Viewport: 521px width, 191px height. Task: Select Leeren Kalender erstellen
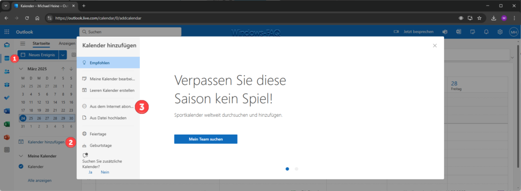coord(108,90)
